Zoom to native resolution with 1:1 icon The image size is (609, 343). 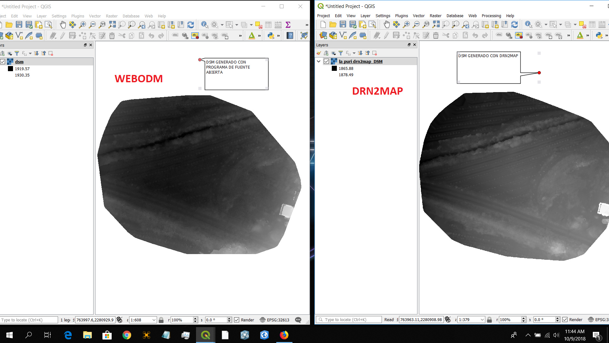pos(426,24)
